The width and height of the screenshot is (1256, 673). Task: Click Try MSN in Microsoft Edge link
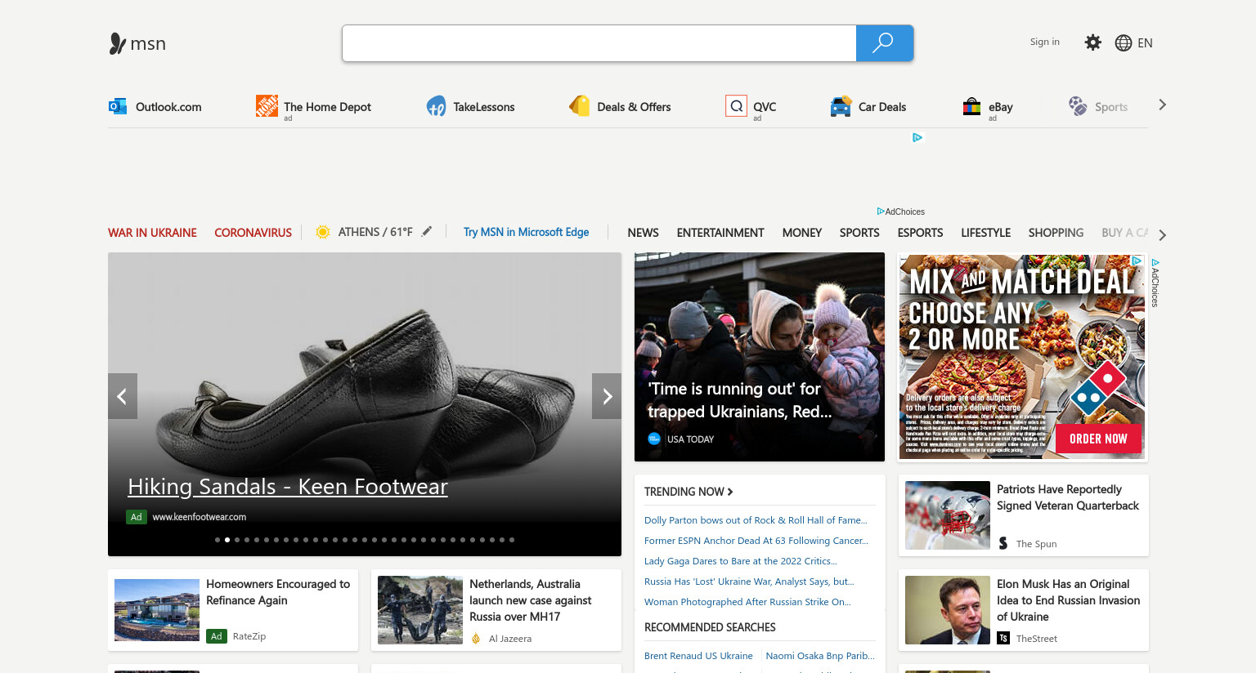click(x=526, y=232)
